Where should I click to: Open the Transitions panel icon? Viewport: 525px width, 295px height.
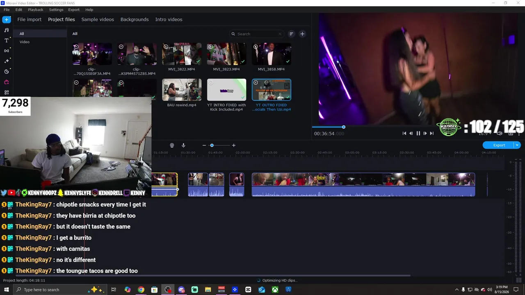click(7, 51)
